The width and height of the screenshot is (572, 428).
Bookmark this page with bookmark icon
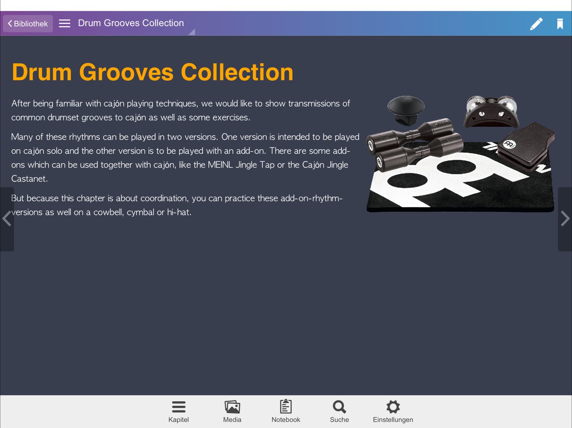(560, 24)
